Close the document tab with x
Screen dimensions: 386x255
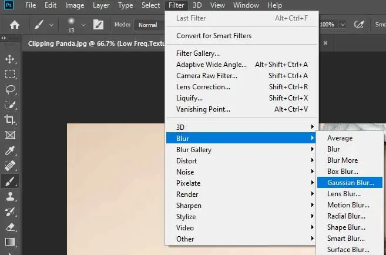pos(325,43)
